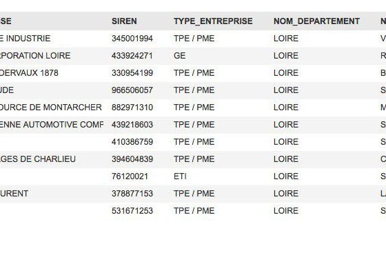Screen dimensions: 386x253
Task: Select SIREN cell 394604839
Action: [x=132, y=159]
